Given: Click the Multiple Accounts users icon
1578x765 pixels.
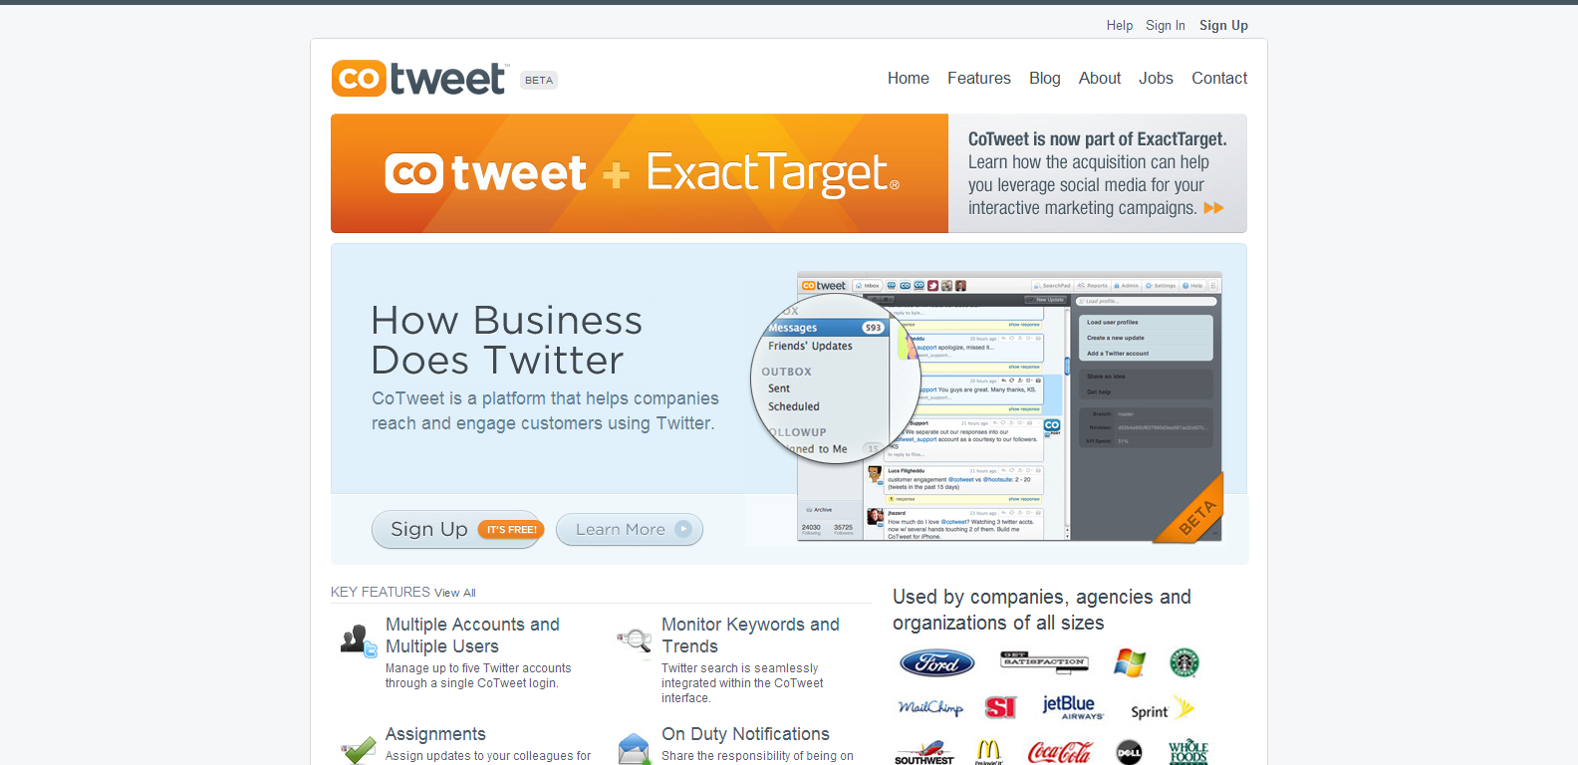Looking at the screenshot, I should [358, 639].
